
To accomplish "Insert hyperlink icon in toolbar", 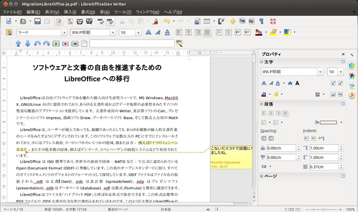I will 197,21.
